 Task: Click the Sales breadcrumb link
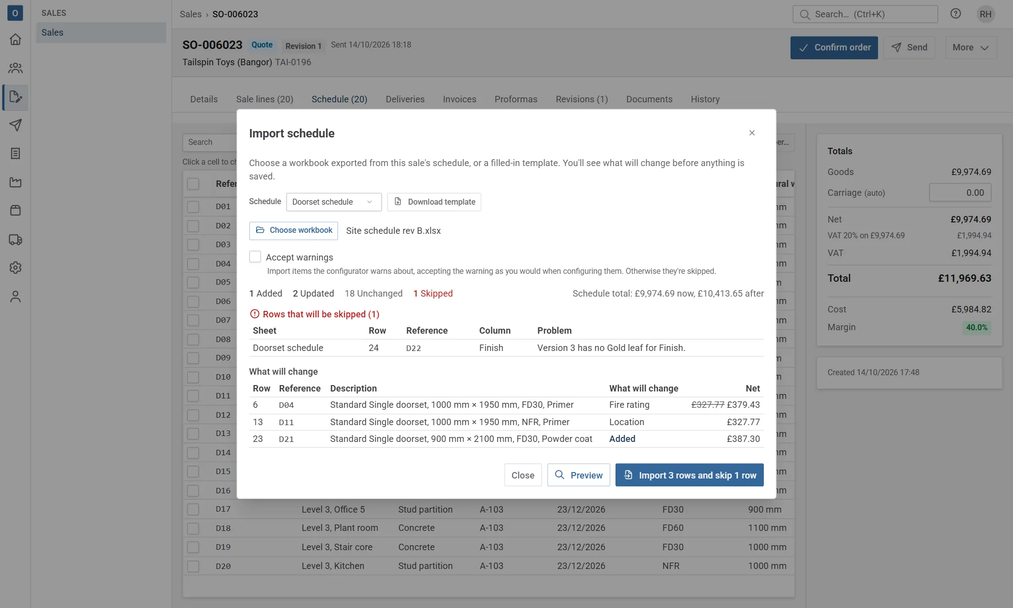190,14
